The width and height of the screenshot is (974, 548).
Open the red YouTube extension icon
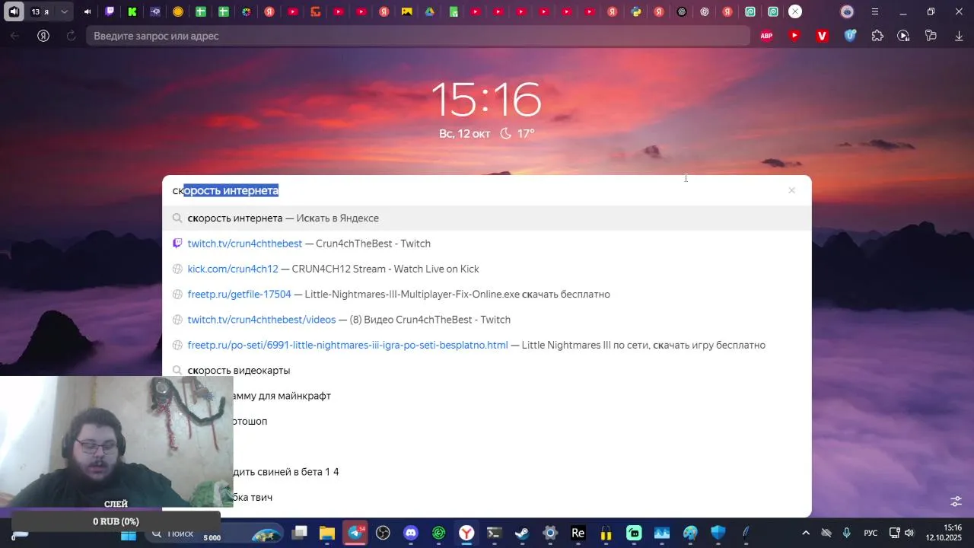794,36
